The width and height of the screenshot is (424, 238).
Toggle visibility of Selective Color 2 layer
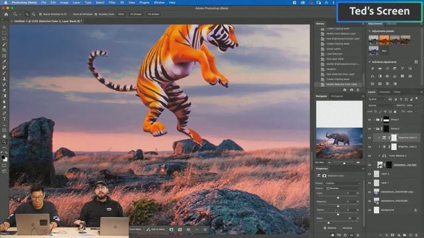click(370, 138)
